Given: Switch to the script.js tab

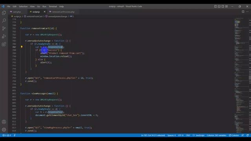Looking at the screenshot, I should 36,12.
